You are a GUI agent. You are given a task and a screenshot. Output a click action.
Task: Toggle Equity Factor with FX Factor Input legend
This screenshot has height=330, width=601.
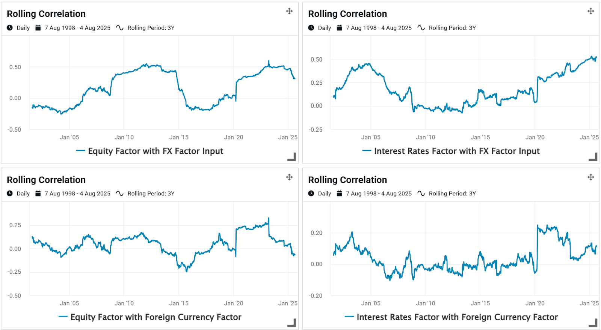pos(155,151)
